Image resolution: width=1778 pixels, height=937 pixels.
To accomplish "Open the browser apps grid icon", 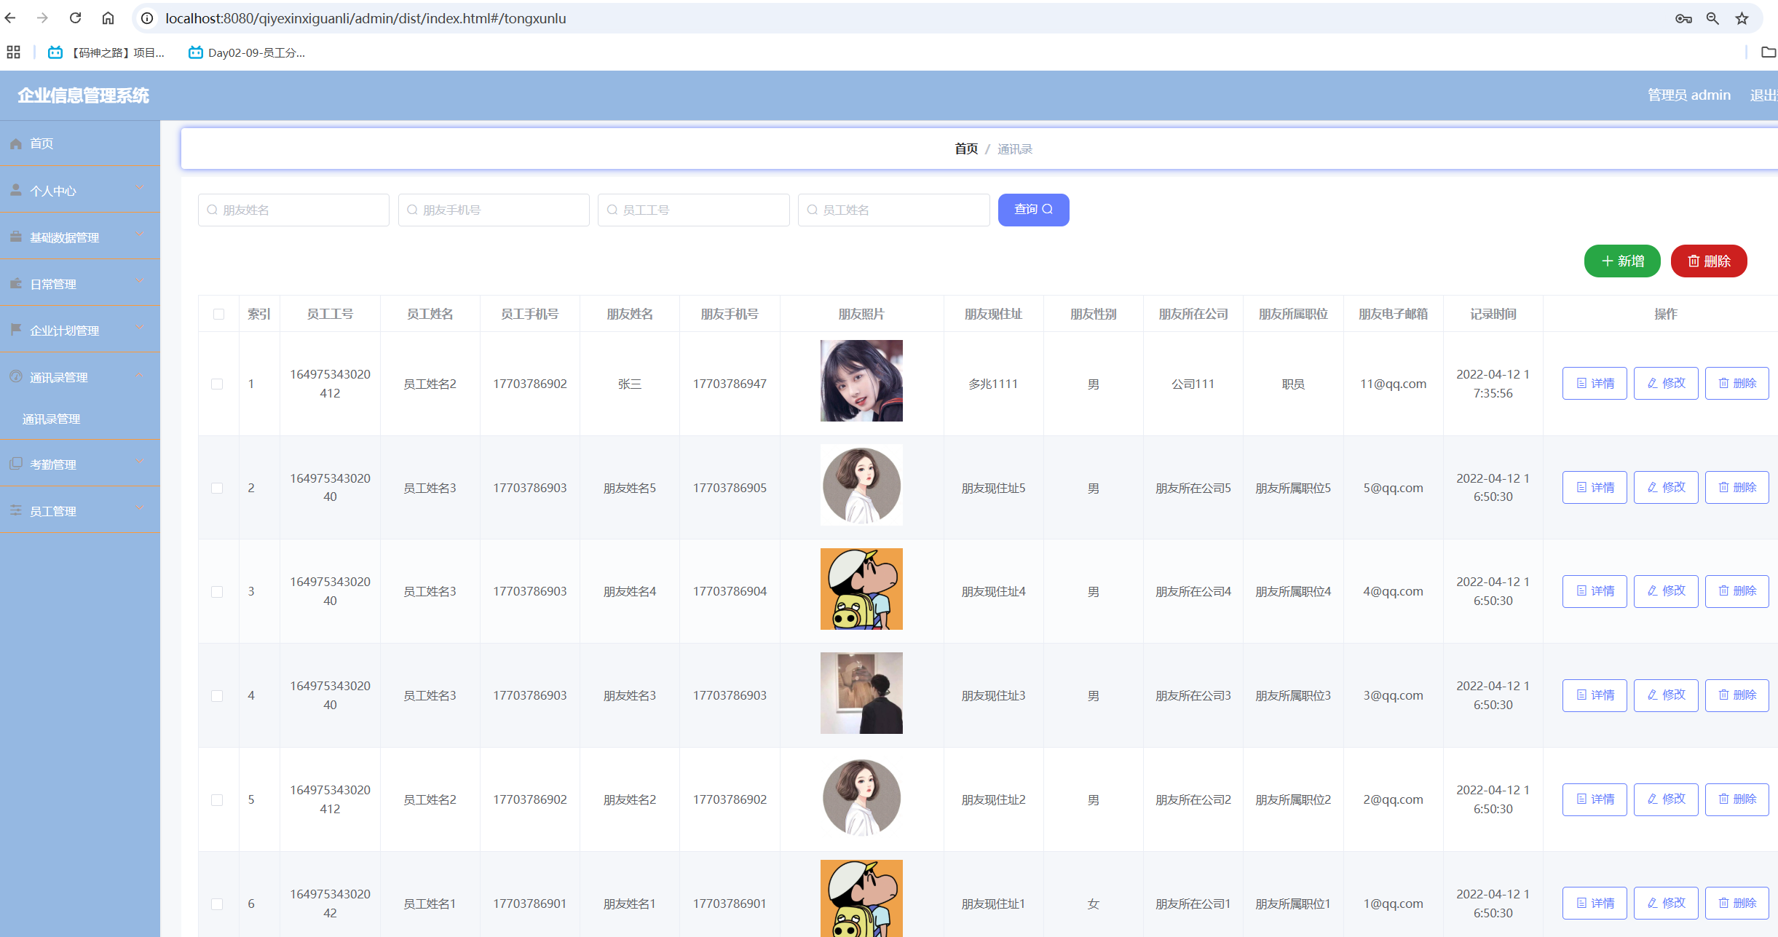I will (x=13, y=52).
